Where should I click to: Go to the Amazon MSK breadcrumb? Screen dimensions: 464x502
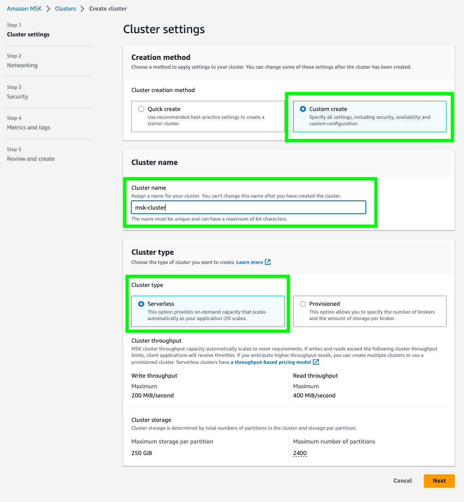click(24, 9)
